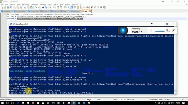
Task: Open the lineageos device tree URL
Action: 58,14
